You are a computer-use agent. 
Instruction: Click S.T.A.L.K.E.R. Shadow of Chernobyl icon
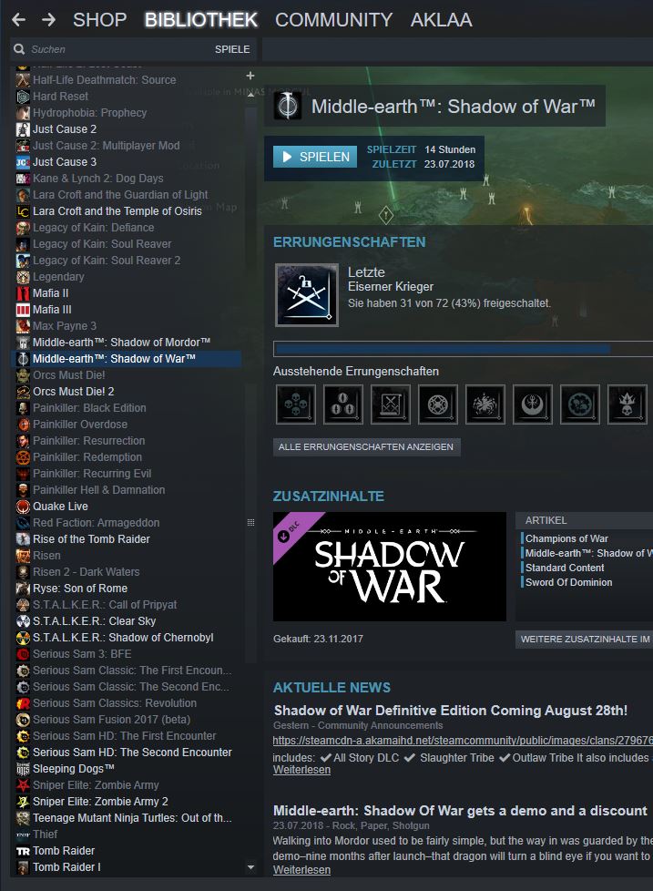click(23, 638)
